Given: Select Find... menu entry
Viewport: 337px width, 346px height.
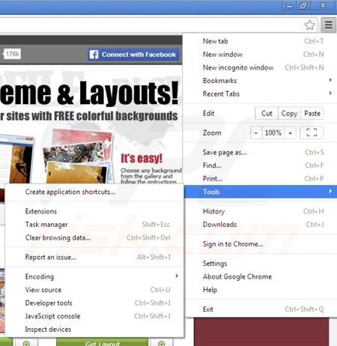Looking at the screenshot, I should pyautogui.click(x=260, y=166).
